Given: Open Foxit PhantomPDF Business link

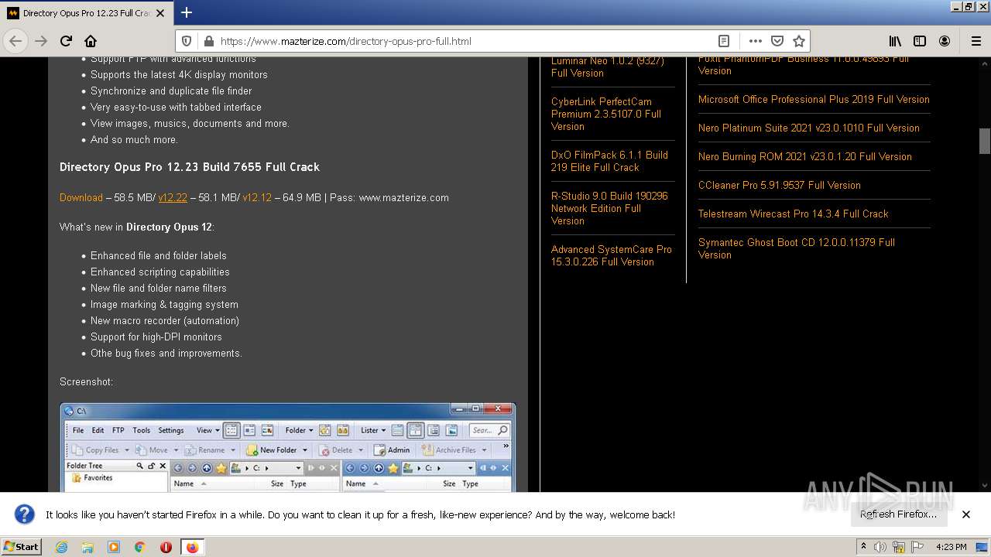Looking at the screenshot, I should point(804,65).
